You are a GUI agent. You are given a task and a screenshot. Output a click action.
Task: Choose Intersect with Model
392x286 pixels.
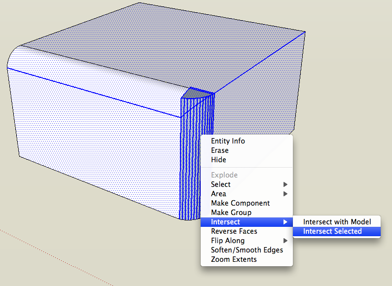point(337,222)
